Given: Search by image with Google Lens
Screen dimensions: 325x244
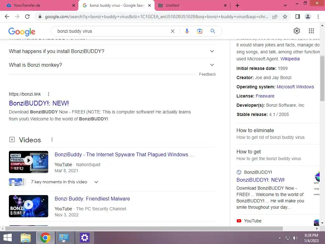Looking at the screenshot, I should click(200, 31).
